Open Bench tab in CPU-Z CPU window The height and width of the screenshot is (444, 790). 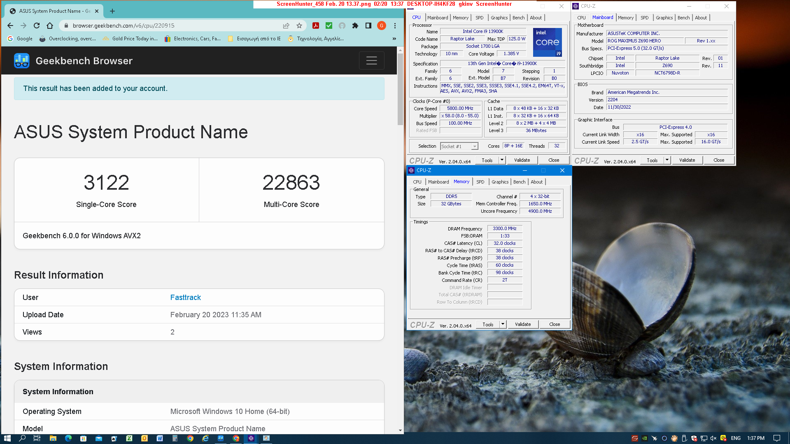pos(519,18)
